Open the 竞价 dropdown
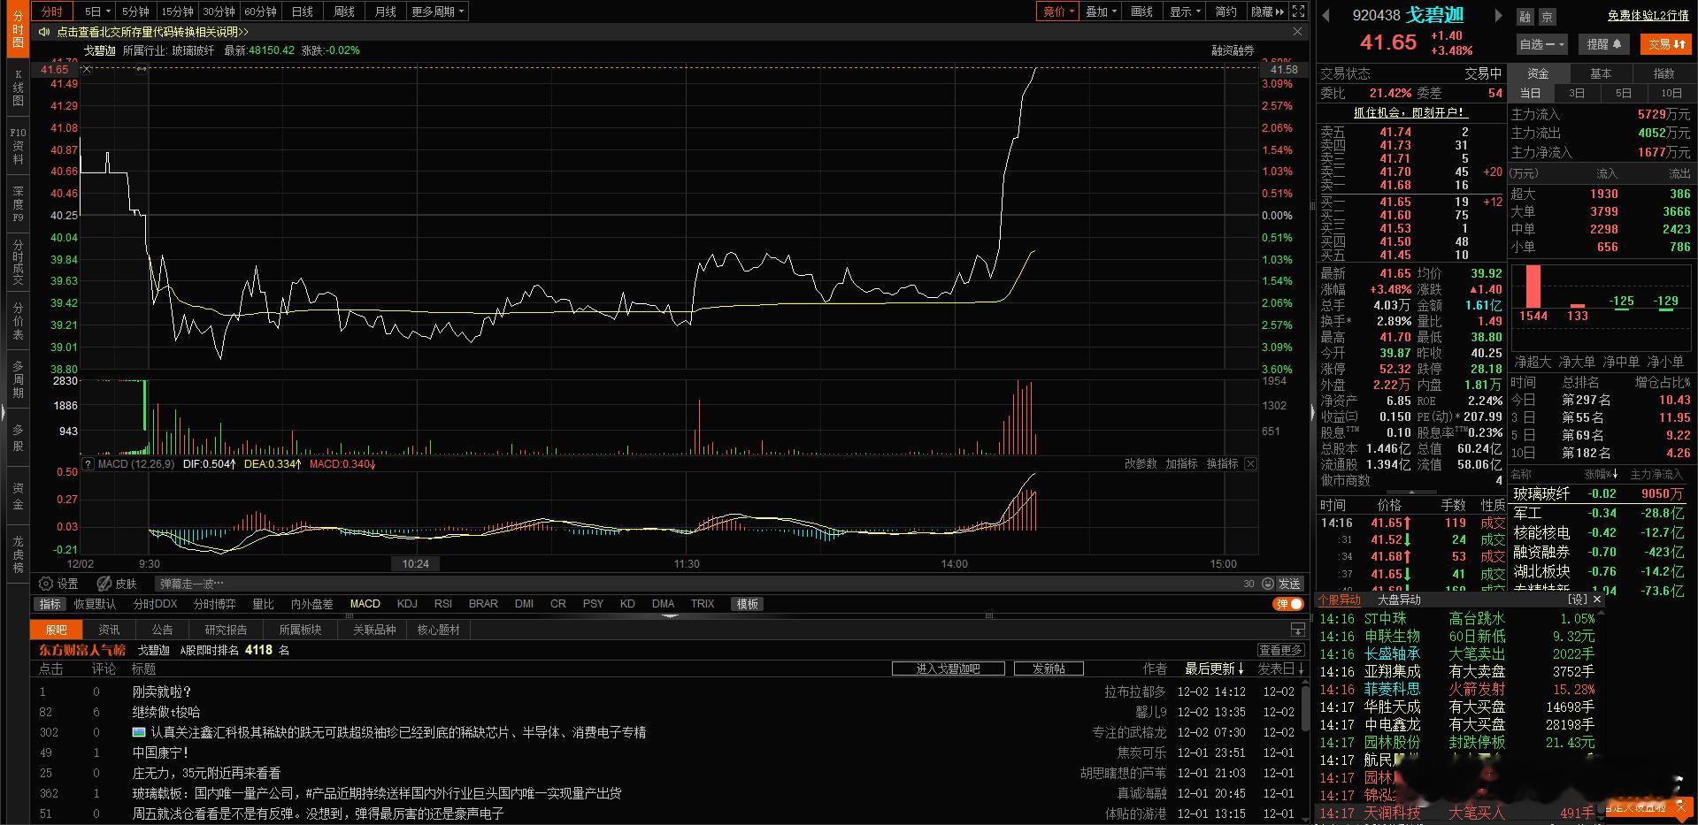The width and height of the screenshot is (1698, 825). point(1057,11)
